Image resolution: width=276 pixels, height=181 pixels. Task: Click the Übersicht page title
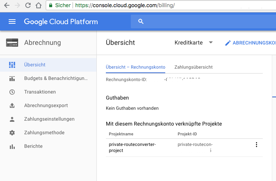pos(120,43)
